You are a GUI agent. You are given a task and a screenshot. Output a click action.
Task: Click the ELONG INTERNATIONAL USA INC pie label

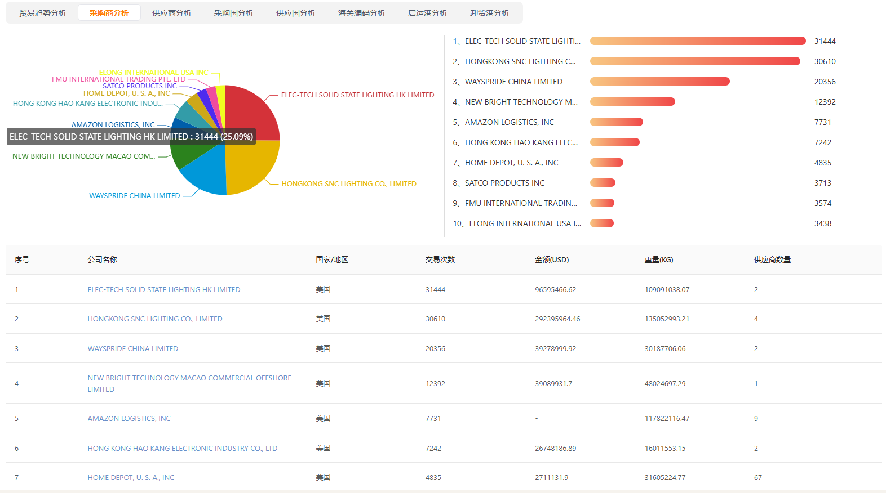pyautogui.click(x=153, y=73)
